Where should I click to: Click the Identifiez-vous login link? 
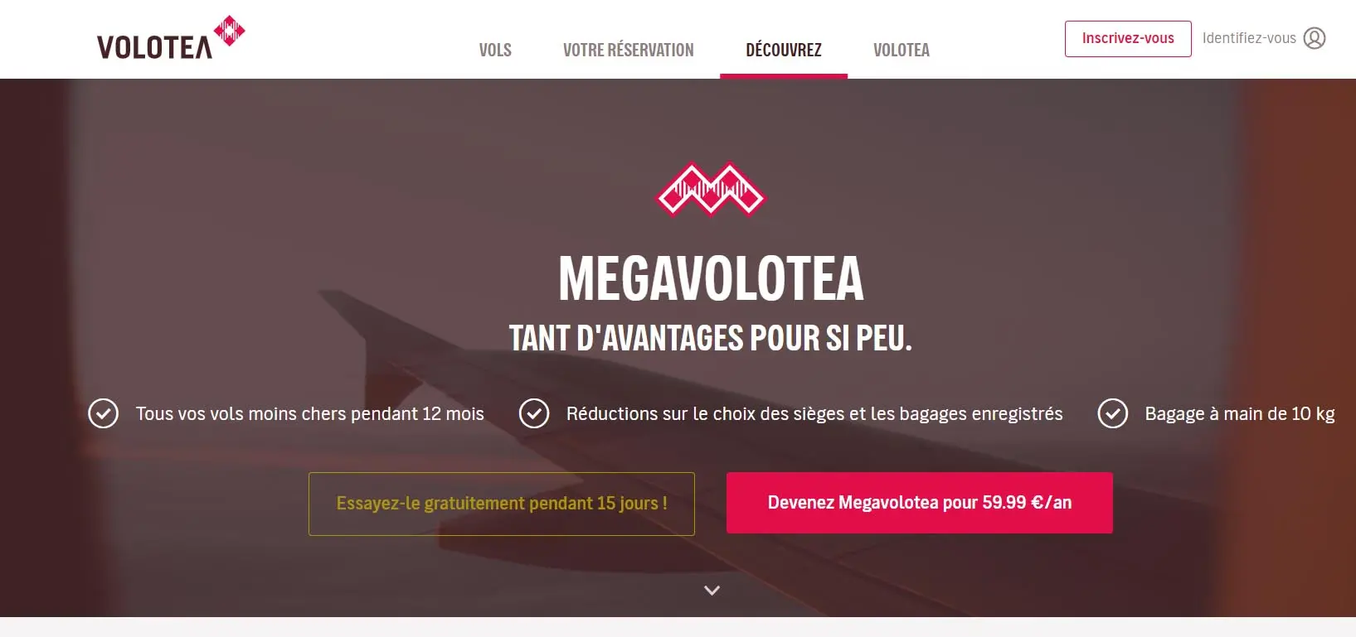click(x=1249, y=38)
